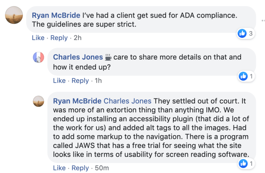Like Charles Jones's reply asking for details

pos(59,80)
